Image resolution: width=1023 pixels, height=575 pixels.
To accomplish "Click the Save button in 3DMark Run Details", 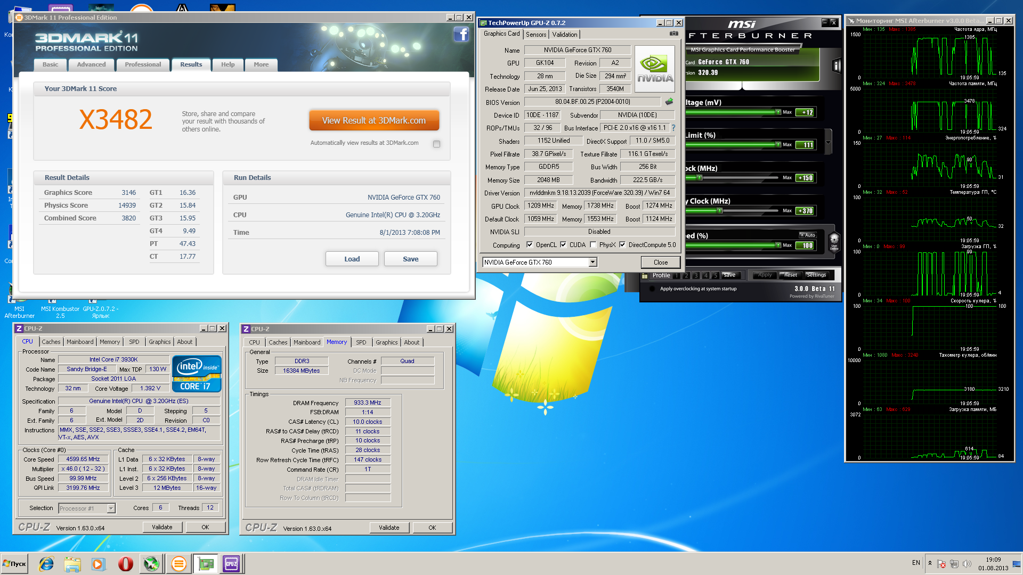I will click(x=410, y=259).
